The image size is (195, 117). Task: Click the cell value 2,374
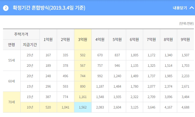coord(168,87)
